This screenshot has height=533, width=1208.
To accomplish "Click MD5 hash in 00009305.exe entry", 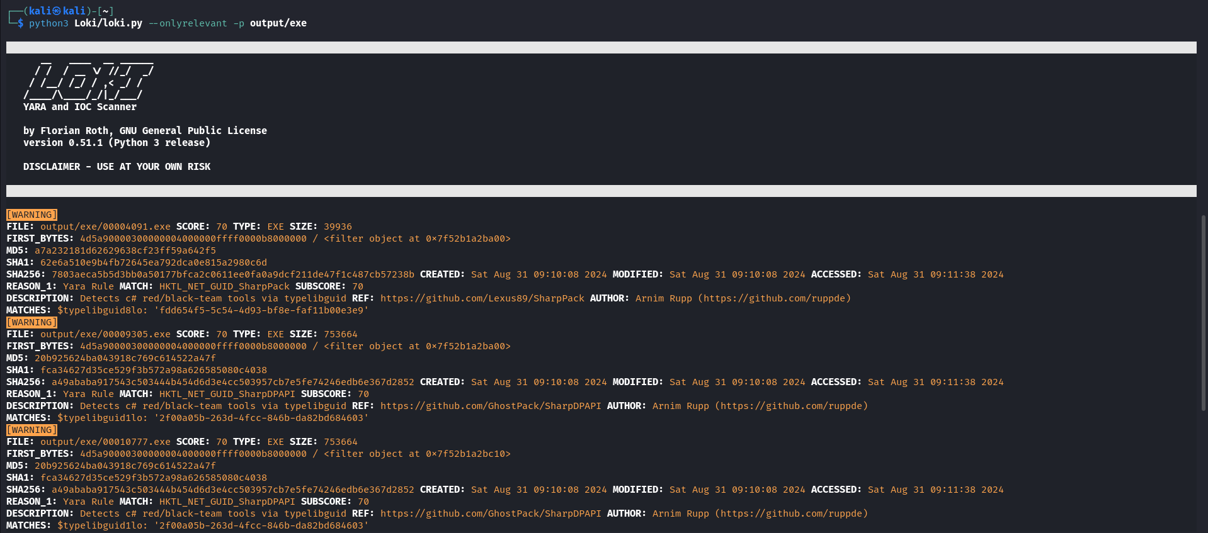I will (125, 358).
